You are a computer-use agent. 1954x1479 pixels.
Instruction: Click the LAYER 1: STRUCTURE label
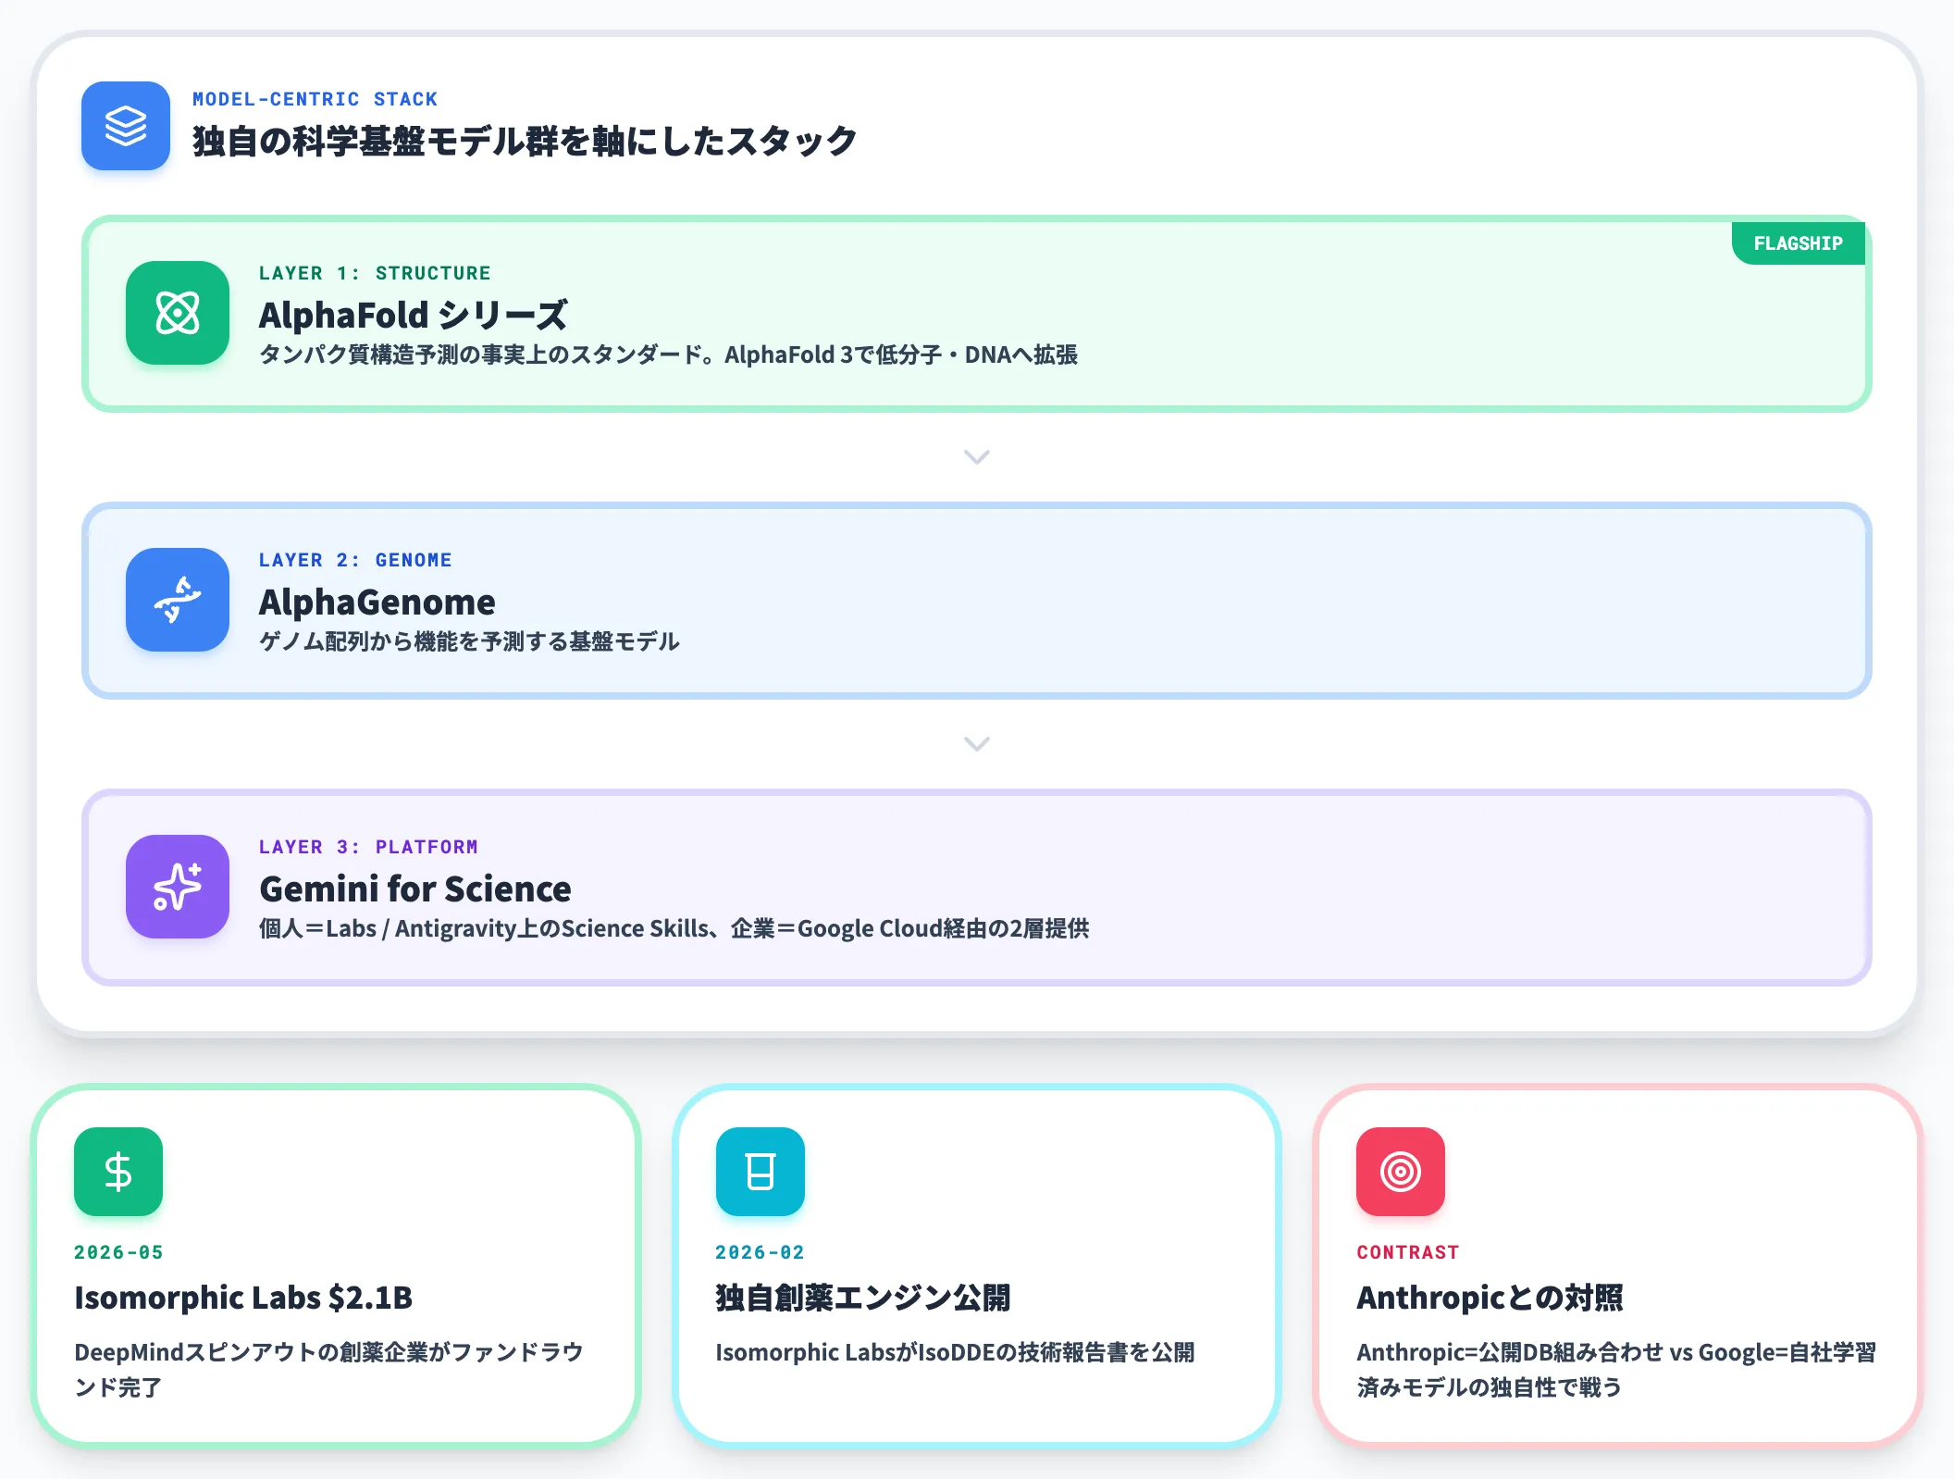375,273
